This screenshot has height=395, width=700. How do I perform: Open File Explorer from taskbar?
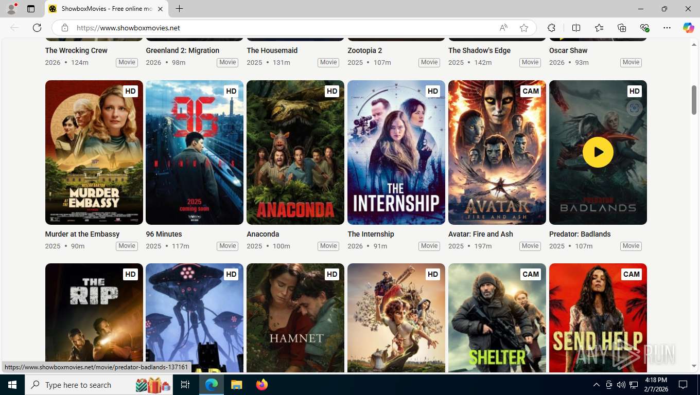coord(236,385)
